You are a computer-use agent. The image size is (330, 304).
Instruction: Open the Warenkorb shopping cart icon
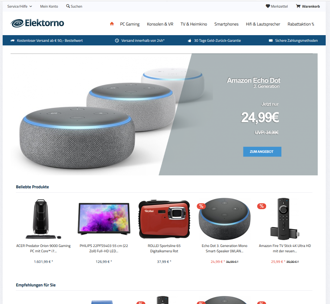tap(298, 6)
